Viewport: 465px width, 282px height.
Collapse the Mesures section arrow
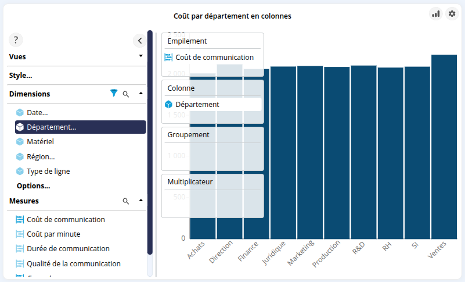point(140,201)
